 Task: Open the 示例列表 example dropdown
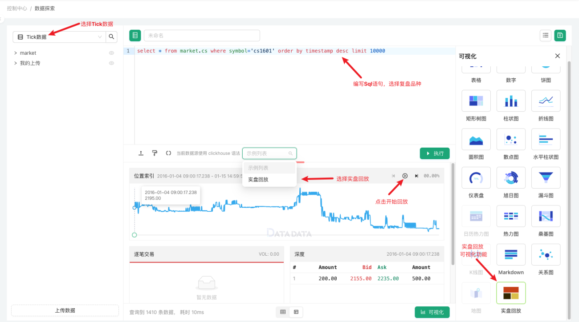pyautogui.click(x=269, y=153)
